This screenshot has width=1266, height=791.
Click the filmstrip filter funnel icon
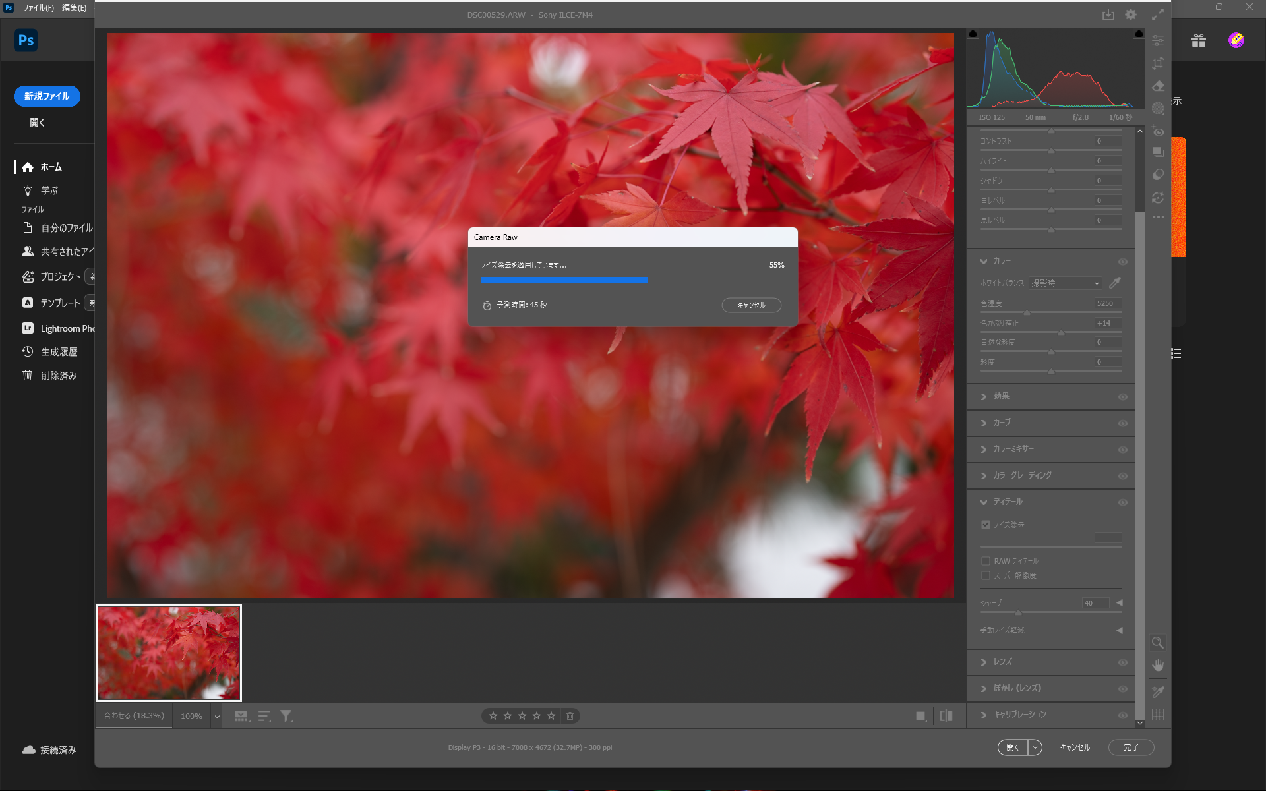coord(286,716)
